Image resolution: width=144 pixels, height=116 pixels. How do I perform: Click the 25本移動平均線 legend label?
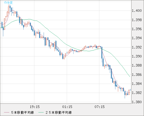click(x=59, y=112)
